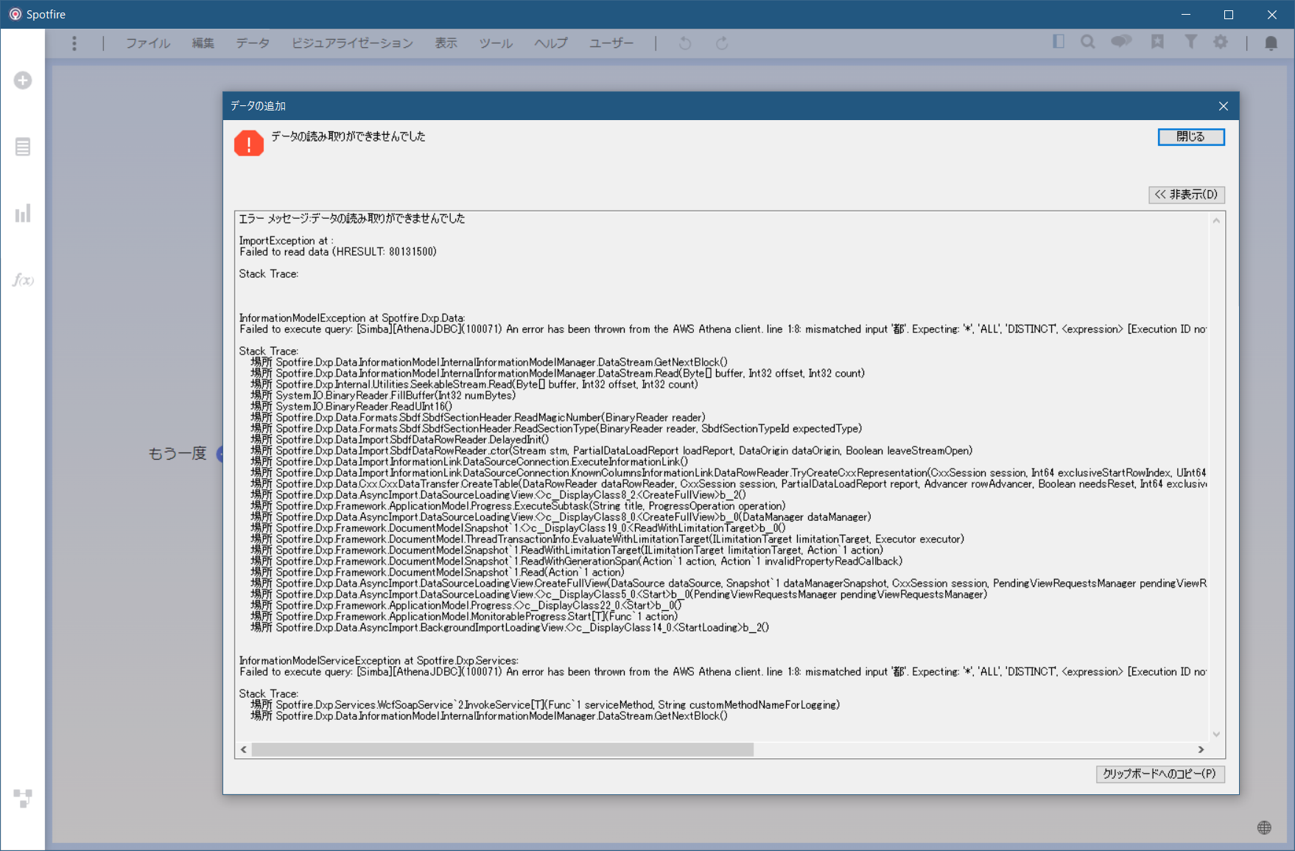Click the red error exclamation icon

249,144
